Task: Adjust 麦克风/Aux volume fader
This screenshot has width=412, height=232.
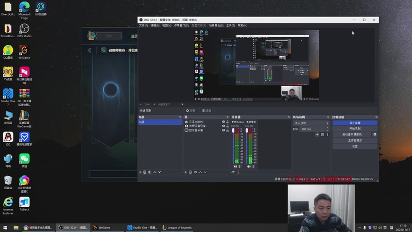Action: pos(233,131)
